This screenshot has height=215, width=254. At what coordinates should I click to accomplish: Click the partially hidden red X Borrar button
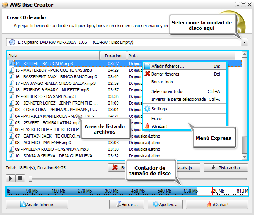(x=117, y=168)
